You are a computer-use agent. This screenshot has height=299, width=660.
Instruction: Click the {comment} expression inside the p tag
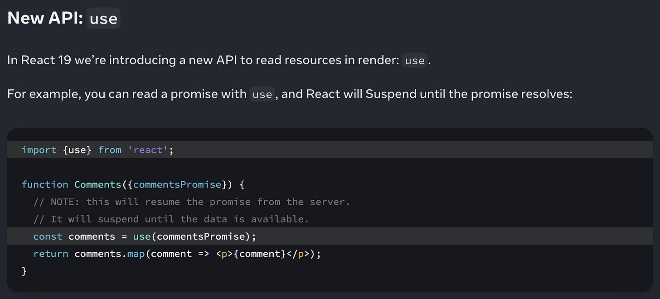coord(259,254)
